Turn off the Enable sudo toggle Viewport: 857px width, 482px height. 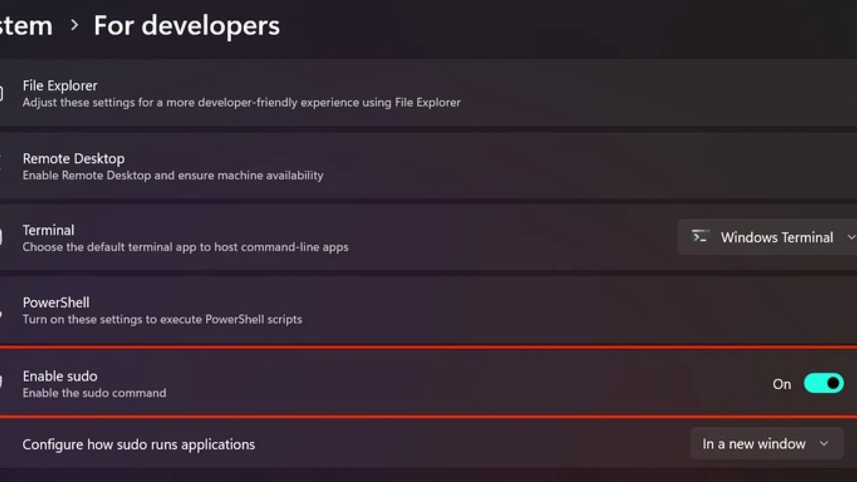point(824,383)
